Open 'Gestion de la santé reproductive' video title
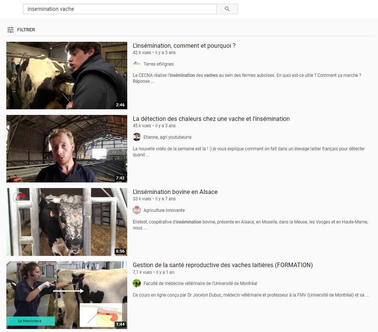The height and width of the screenshot is (332, 378). [x=222, y=265]
